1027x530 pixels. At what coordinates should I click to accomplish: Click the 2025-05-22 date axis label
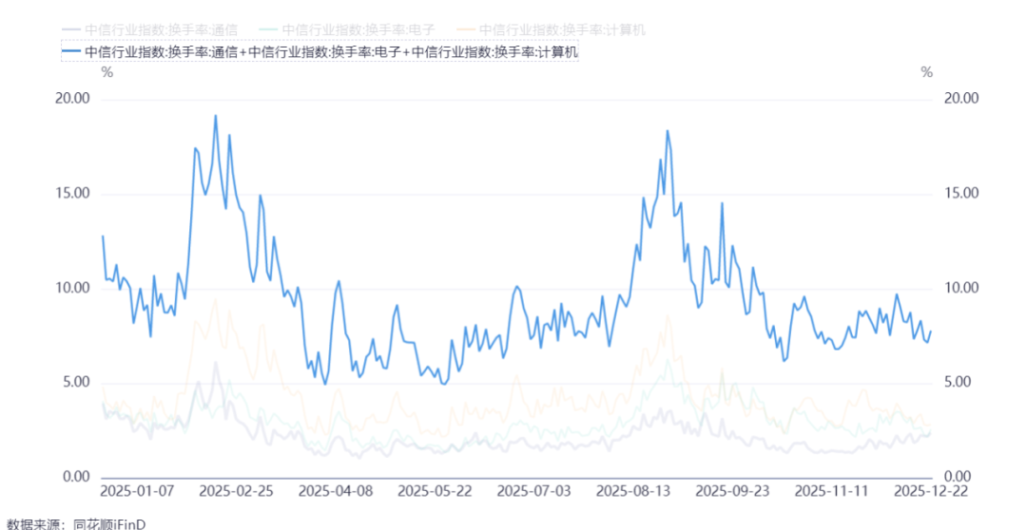click(x=435, y=491)
